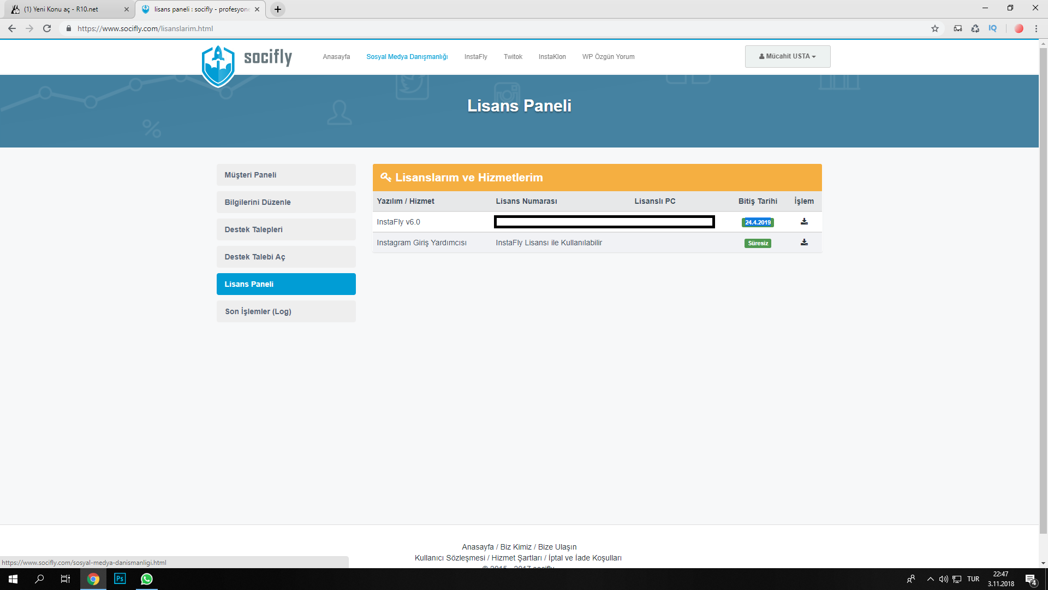Viewport: 1048px width, 590px height.
Task: Click the red circle extension icon
Action: point(1019,28)
